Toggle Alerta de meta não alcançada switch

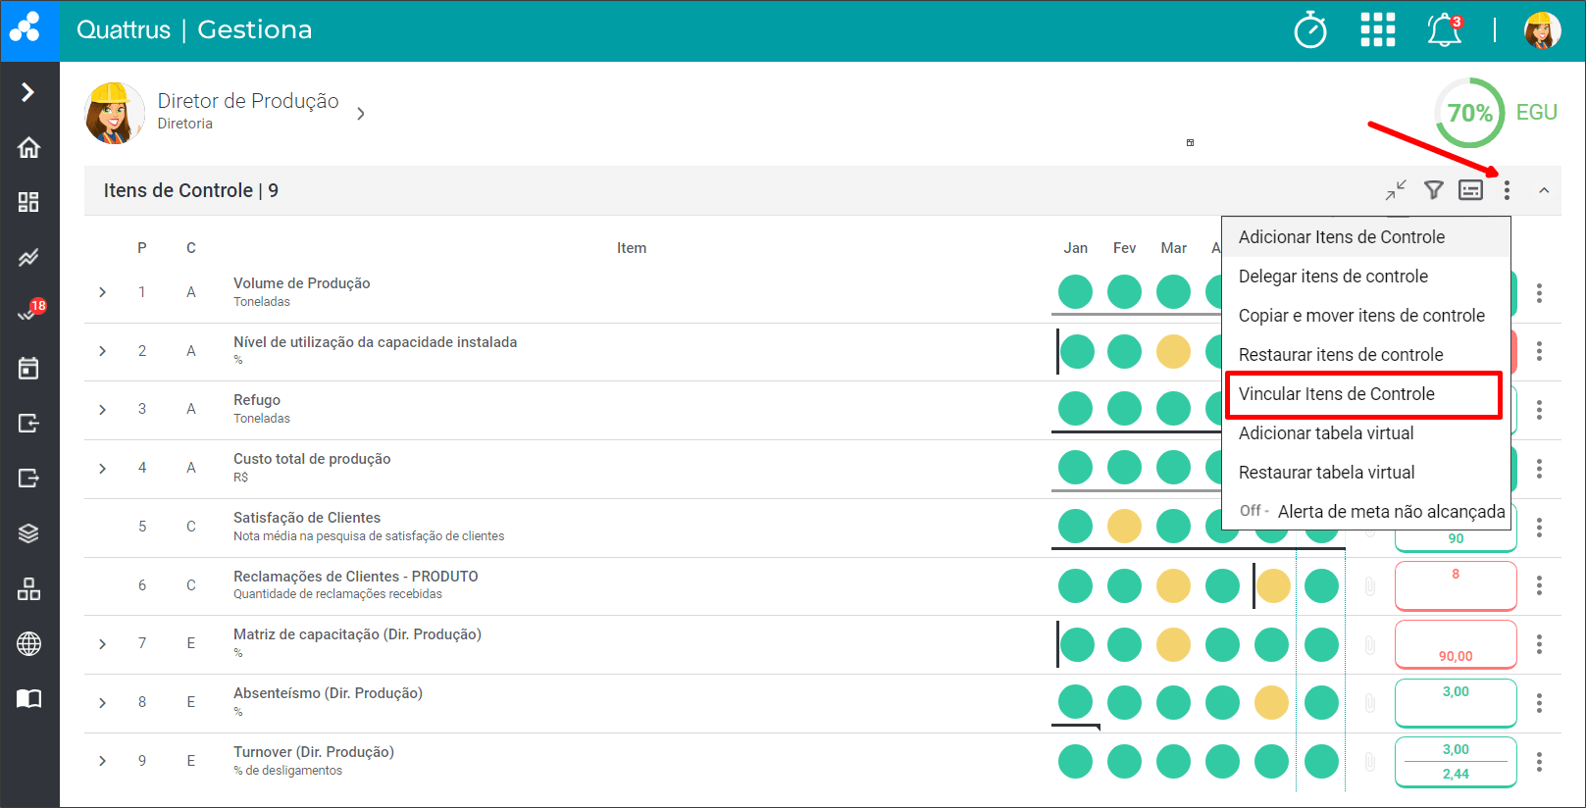pos(1253,511)
